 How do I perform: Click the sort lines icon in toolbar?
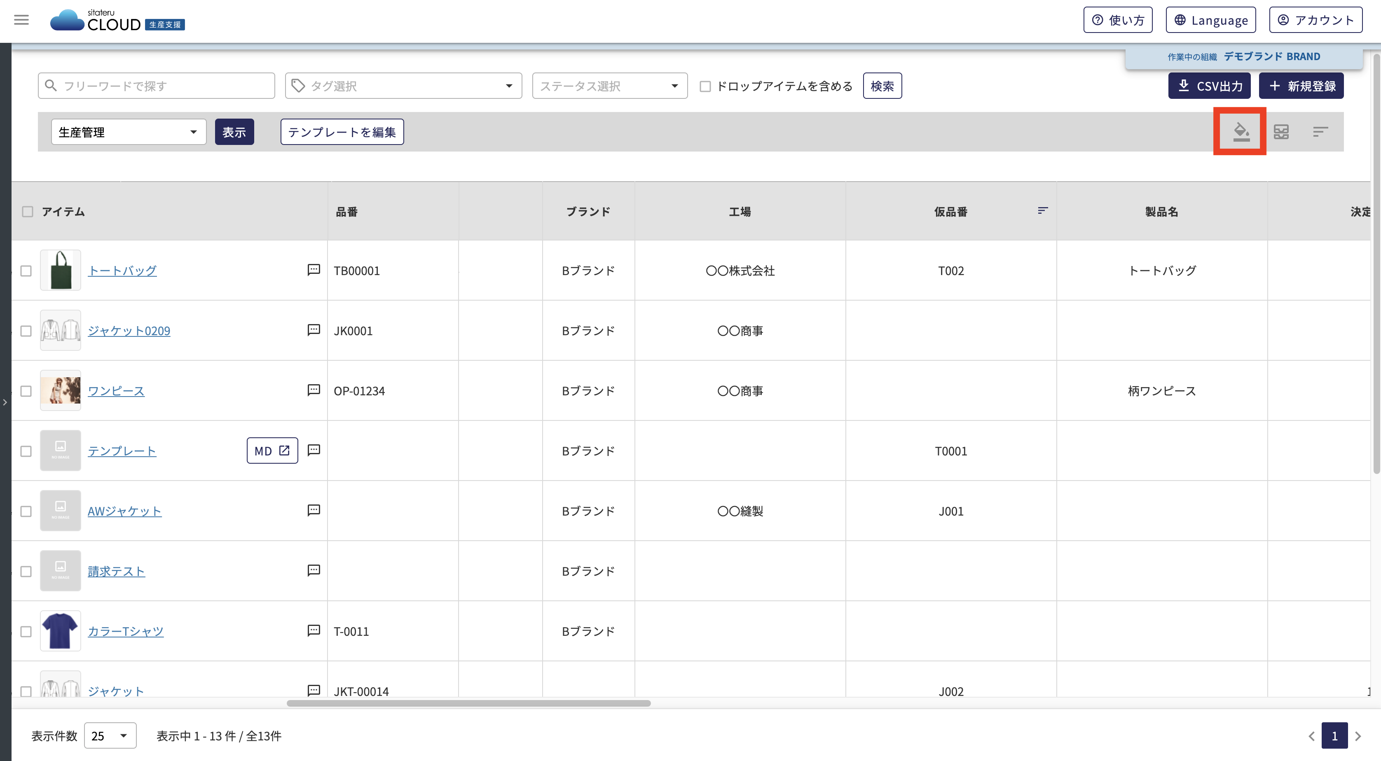point(1320,131)
